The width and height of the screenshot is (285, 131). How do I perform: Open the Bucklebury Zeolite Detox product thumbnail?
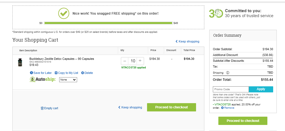click(20, 62)
